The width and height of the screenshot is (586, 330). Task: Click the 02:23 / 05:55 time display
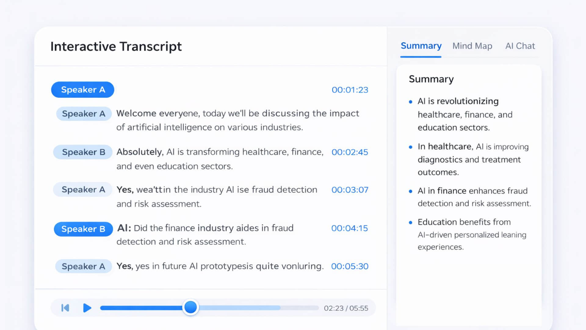click(x=346, y=308)
